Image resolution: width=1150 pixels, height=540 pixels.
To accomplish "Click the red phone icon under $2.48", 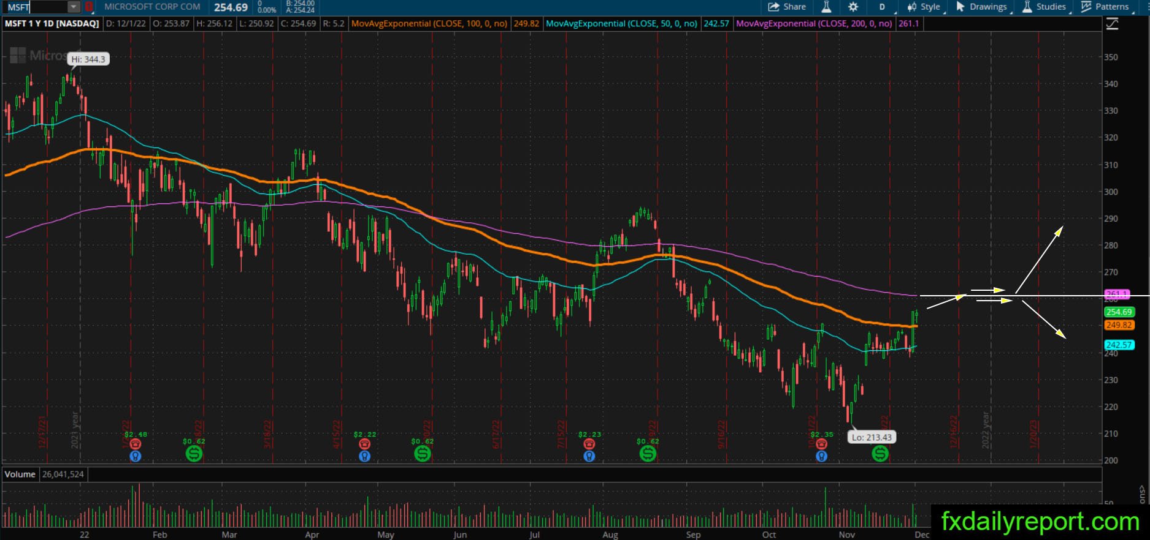I will [136, 444].
